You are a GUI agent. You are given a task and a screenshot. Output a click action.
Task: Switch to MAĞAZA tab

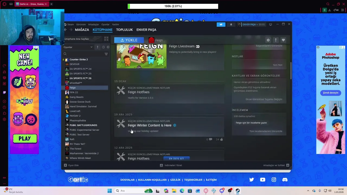[82, 30]
